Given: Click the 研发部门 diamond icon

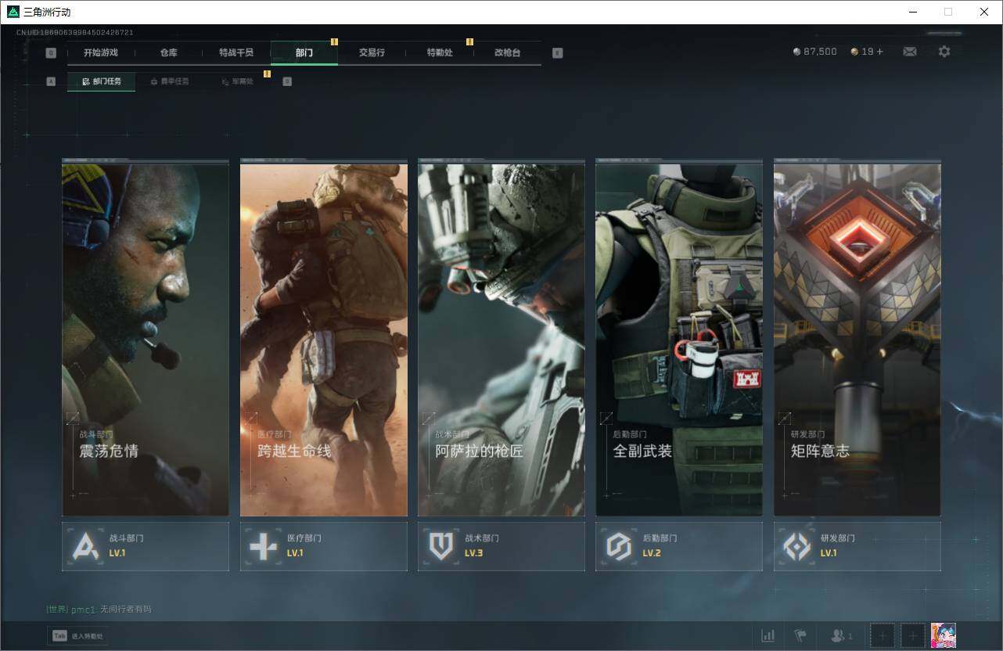Looking at the screenshot, I should (797, 546).
